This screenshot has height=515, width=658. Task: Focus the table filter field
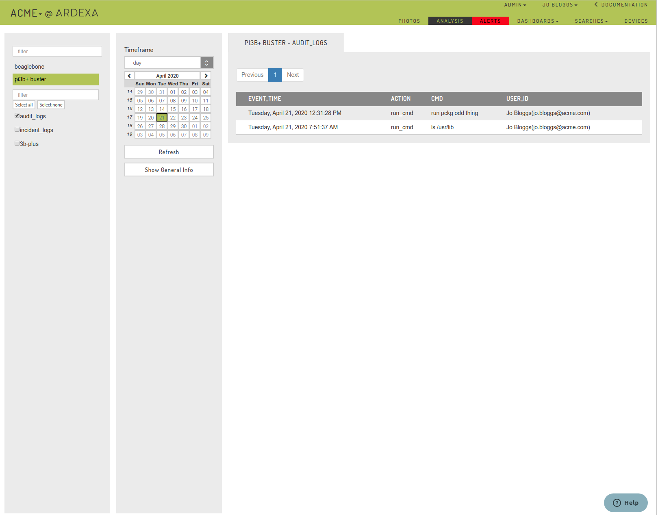pos(56,95)
